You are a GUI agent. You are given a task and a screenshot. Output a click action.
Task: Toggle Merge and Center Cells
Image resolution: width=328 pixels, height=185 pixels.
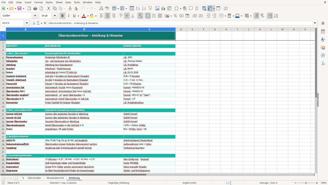pos(148,16)
